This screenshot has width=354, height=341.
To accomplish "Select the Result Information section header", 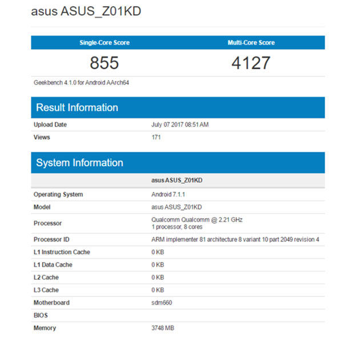I will [x=77, y=107].
